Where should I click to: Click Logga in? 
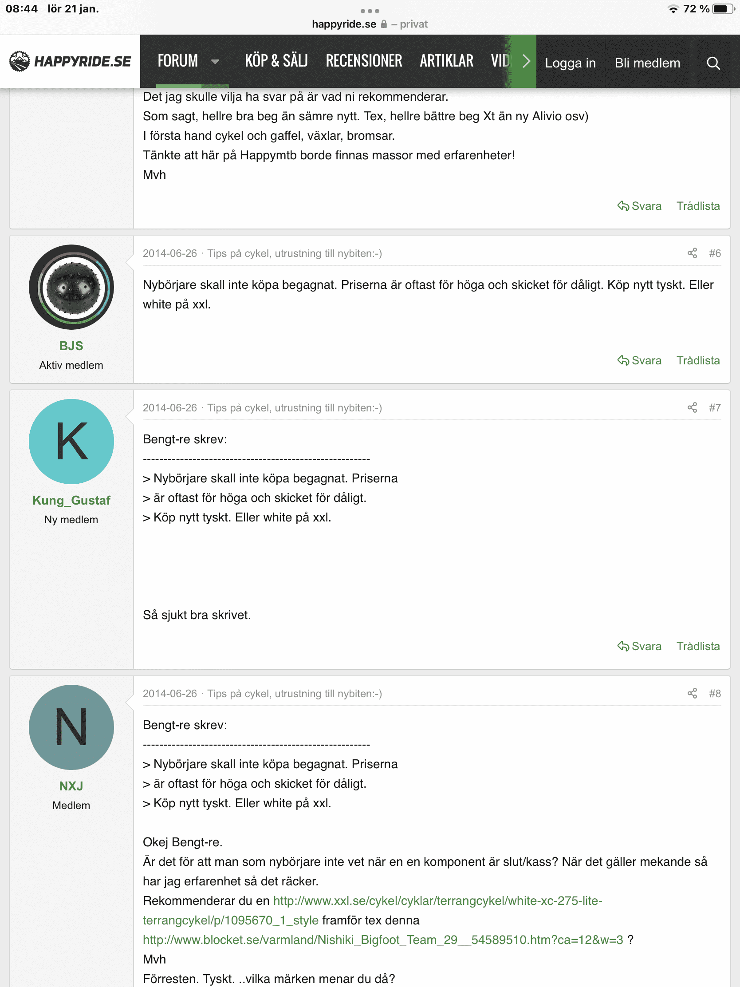click(x=570, y=63)
